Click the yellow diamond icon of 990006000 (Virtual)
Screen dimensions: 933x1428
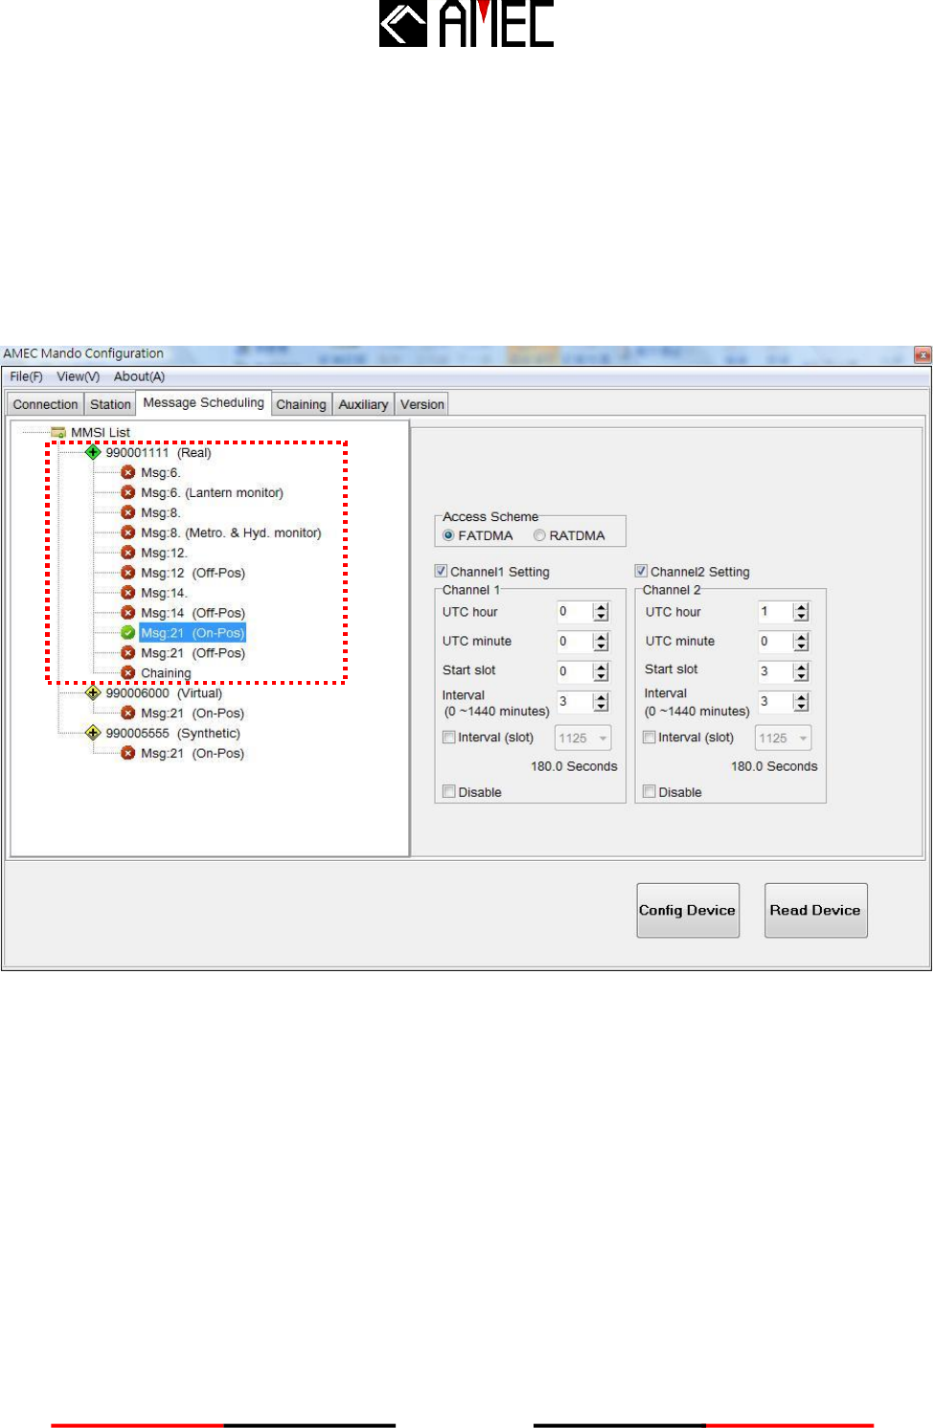(93, 692)
